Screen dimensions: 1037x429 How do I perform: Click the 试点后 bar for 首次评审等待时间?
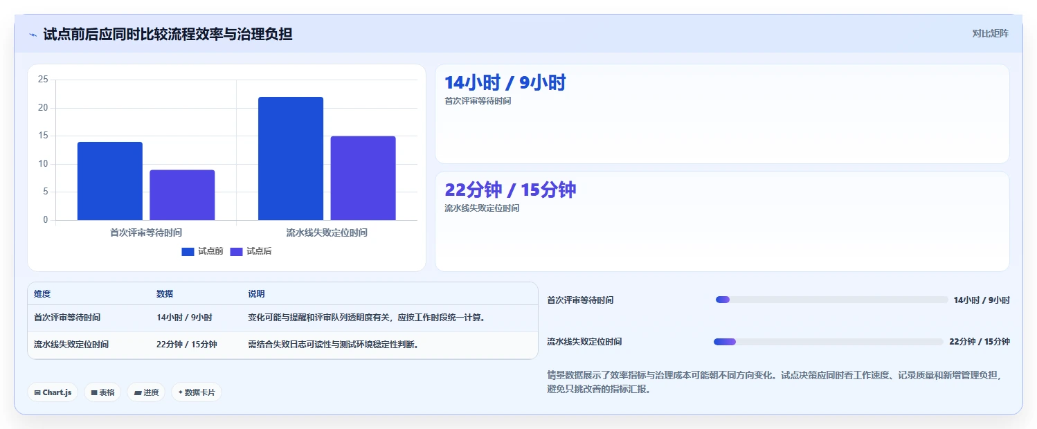click(x=182, y=195)
